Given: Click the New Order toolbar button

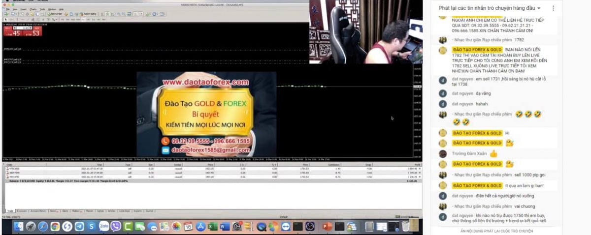Looking at the screenshot, I should (55, 14).
